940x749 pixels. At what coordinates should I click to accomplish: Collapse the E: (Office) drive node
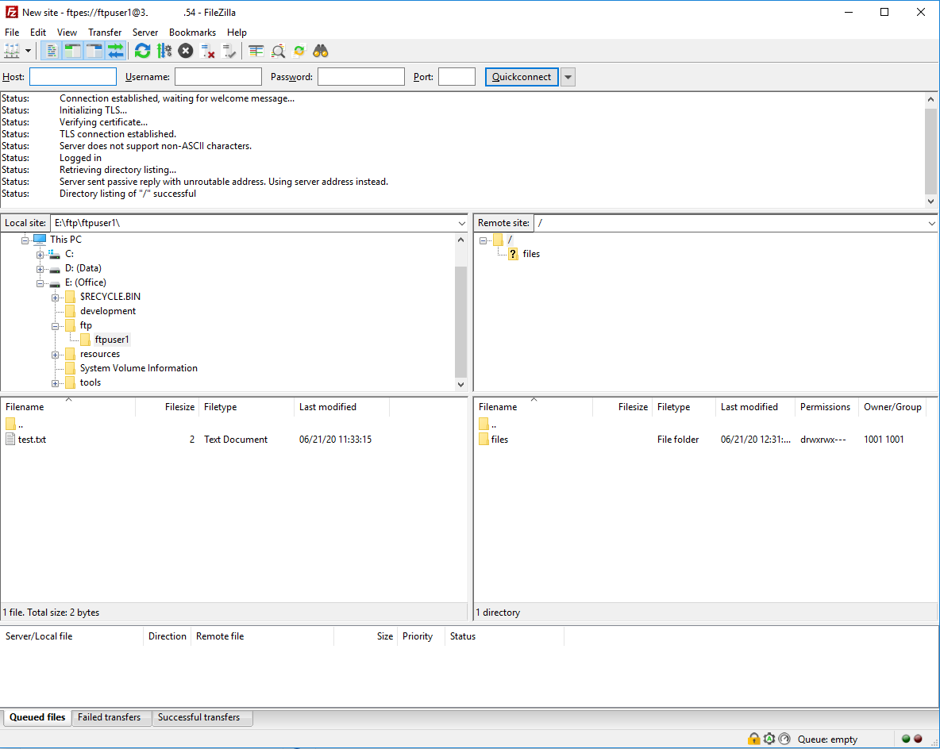point(40,282)
